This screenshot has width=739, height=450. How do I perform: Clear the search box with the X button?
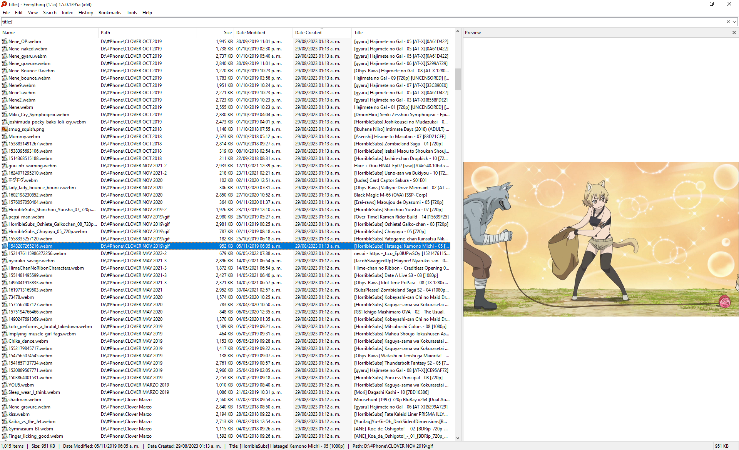(728, 22)
